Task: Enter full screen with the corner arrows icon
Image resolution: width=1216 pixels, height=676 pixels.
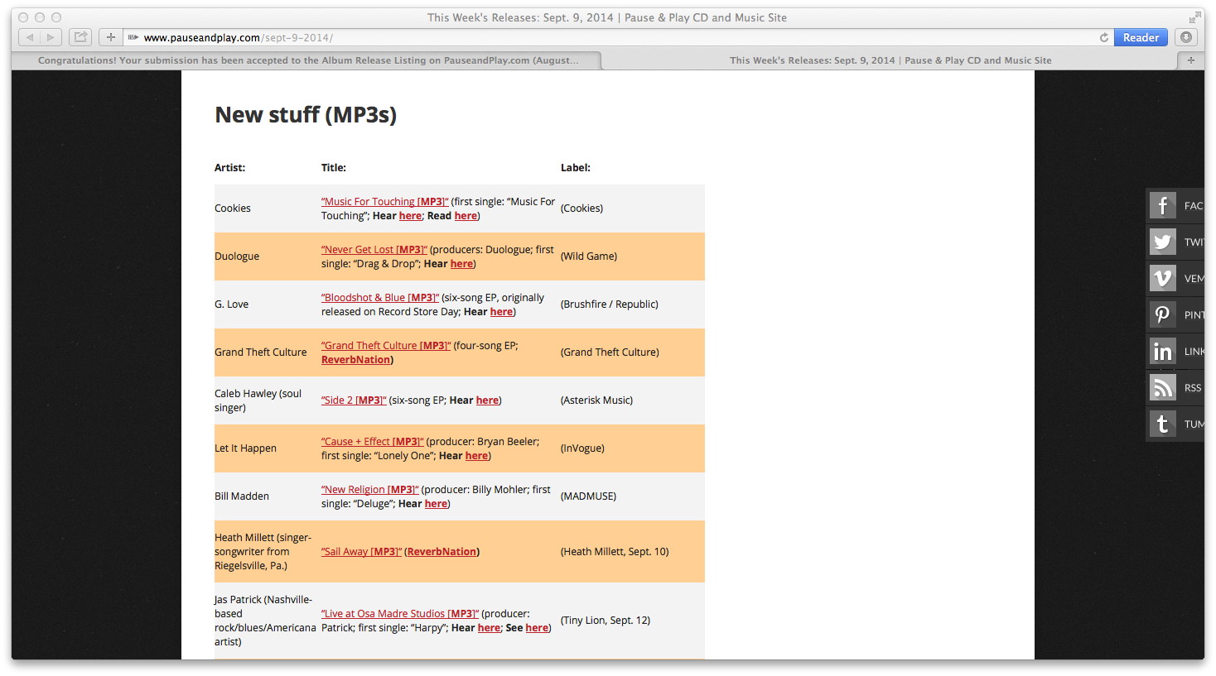Action: (x=1194, y=17)
